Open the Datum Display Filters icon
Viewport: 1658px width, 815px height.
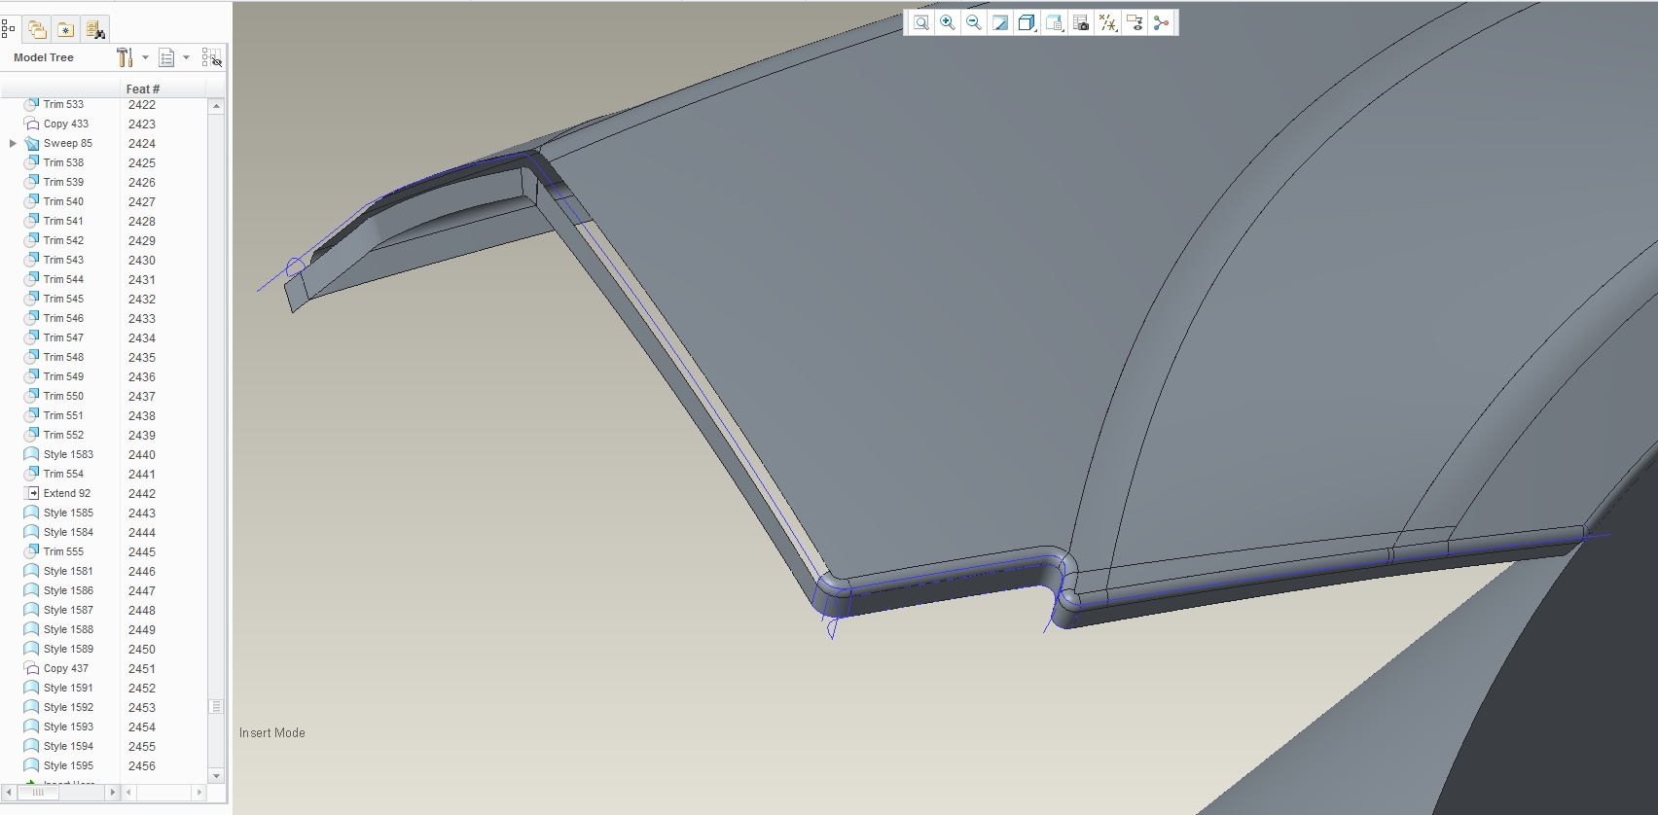click(x=1107, y=23)
